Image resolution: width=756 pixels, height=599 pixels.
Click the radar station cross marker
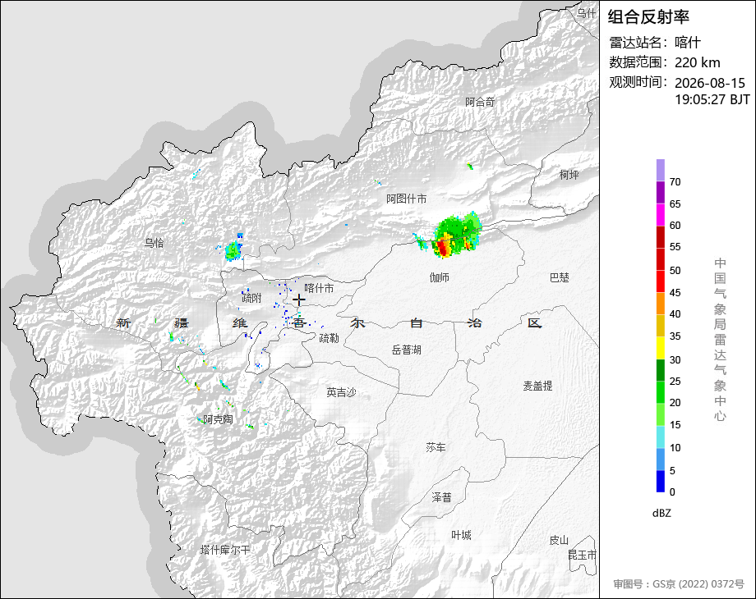(x=299, y=300)
